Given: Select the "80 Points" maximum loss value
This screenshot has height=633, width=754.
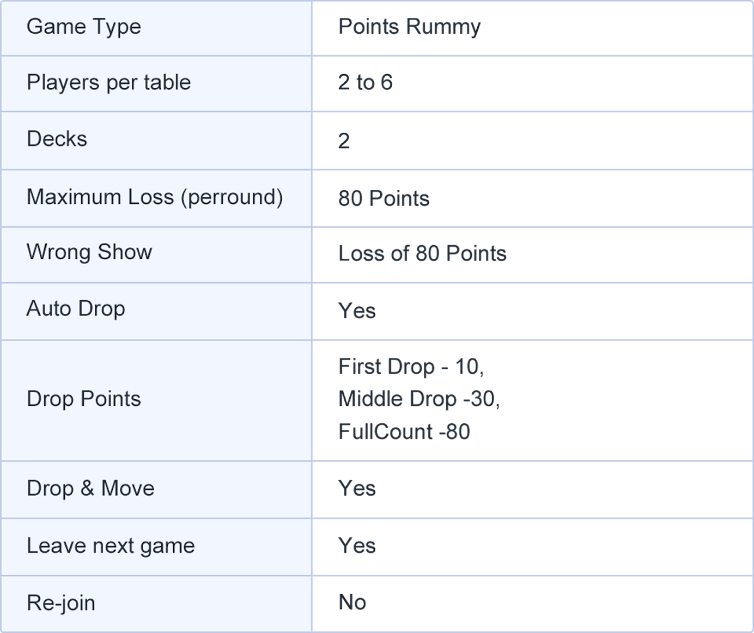Looking at the screenshot, I should [x=384, y=199].
